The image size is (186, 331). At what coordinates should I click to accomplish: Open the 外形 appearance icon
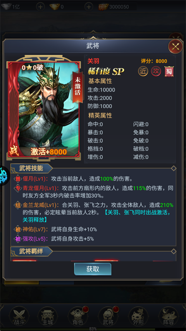138,316
